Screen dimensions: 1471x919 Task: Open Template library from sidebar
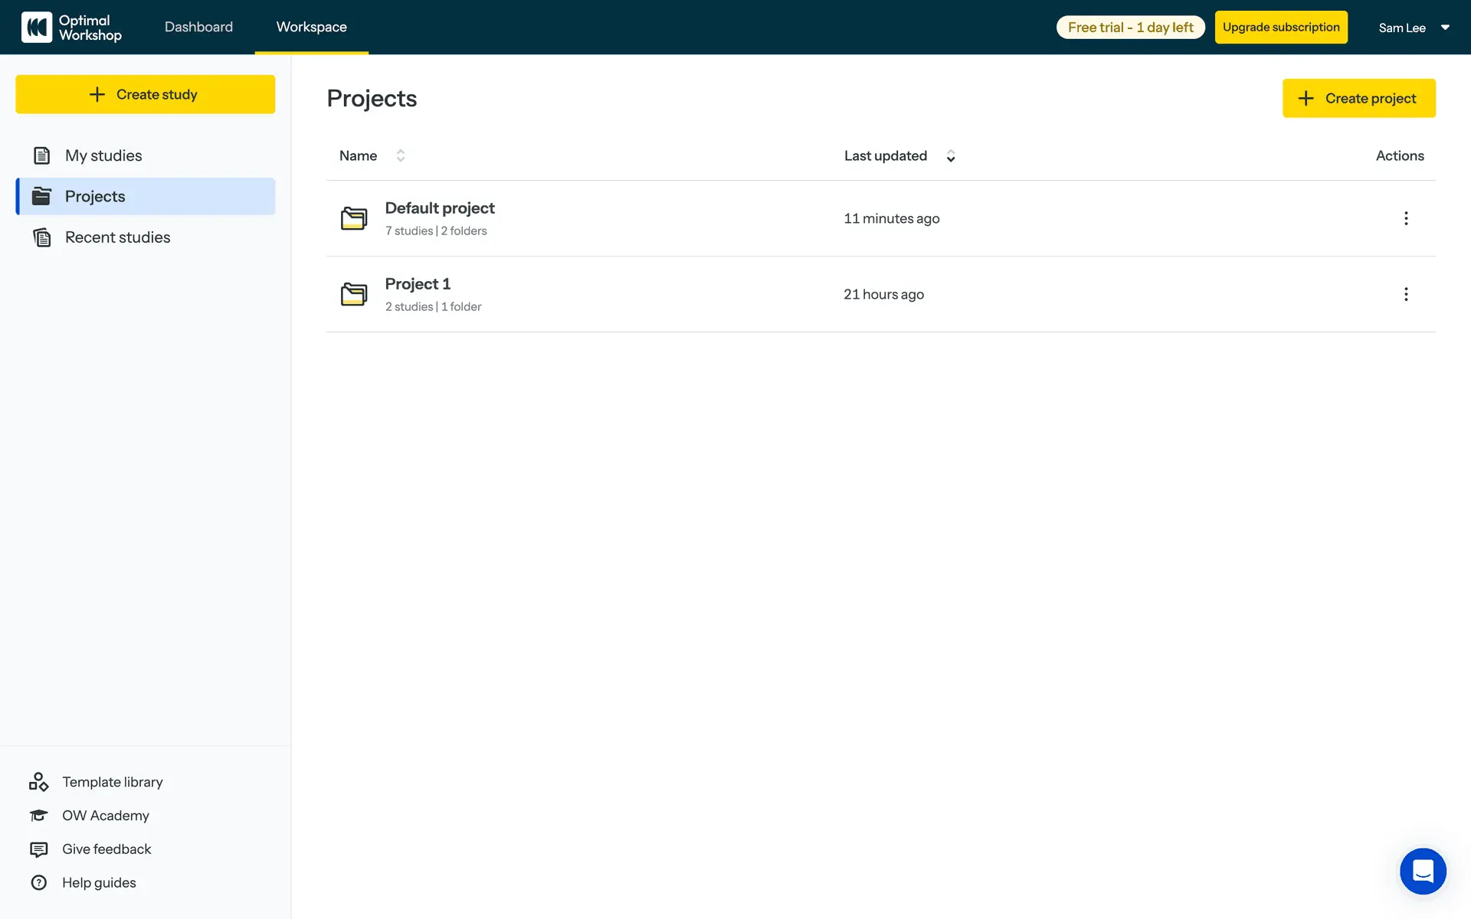pos(112,782)
